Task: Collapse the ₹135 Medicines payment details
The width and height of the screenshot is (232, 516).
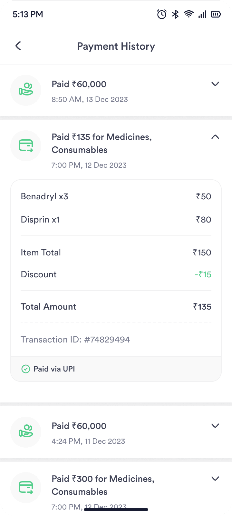Action: pyautogui.click(x=215, y=137)
